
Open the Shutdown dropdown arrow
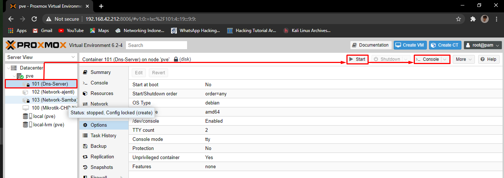click(x=406, y=59)
